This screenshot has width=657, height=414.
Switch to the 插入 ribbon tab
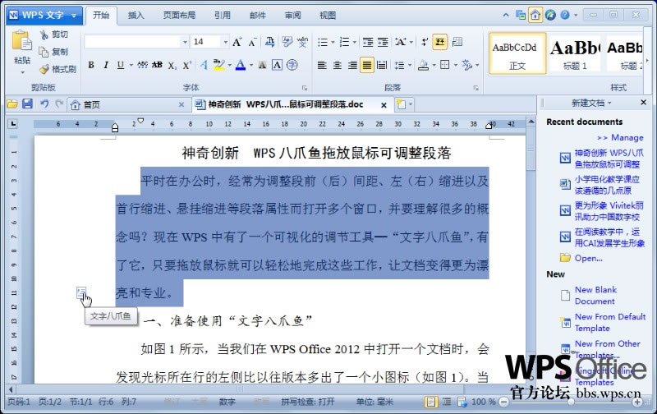coord(136,16)
